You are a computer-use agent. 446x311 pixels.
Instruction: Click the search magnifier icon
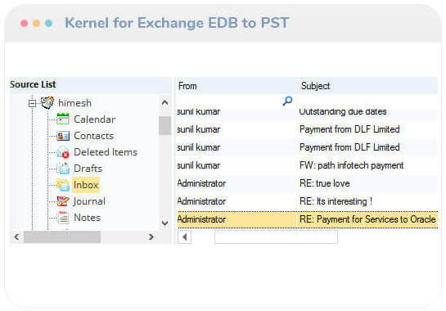(287, 101)
